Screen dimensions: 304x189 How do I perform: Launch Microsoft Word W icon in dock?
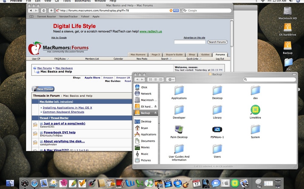coord(130,183)
